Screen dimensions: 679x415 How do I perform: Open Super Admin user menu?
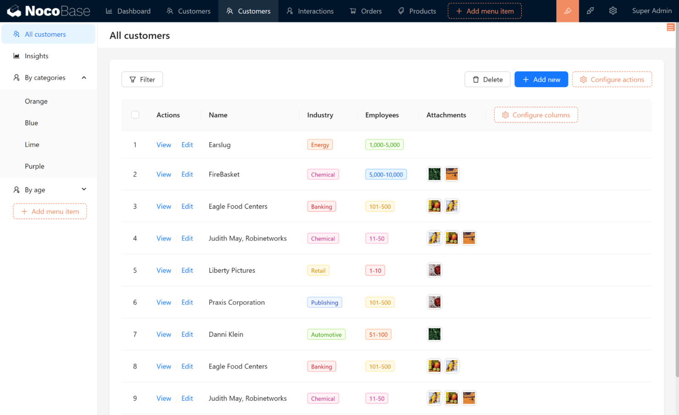[652, 11]
